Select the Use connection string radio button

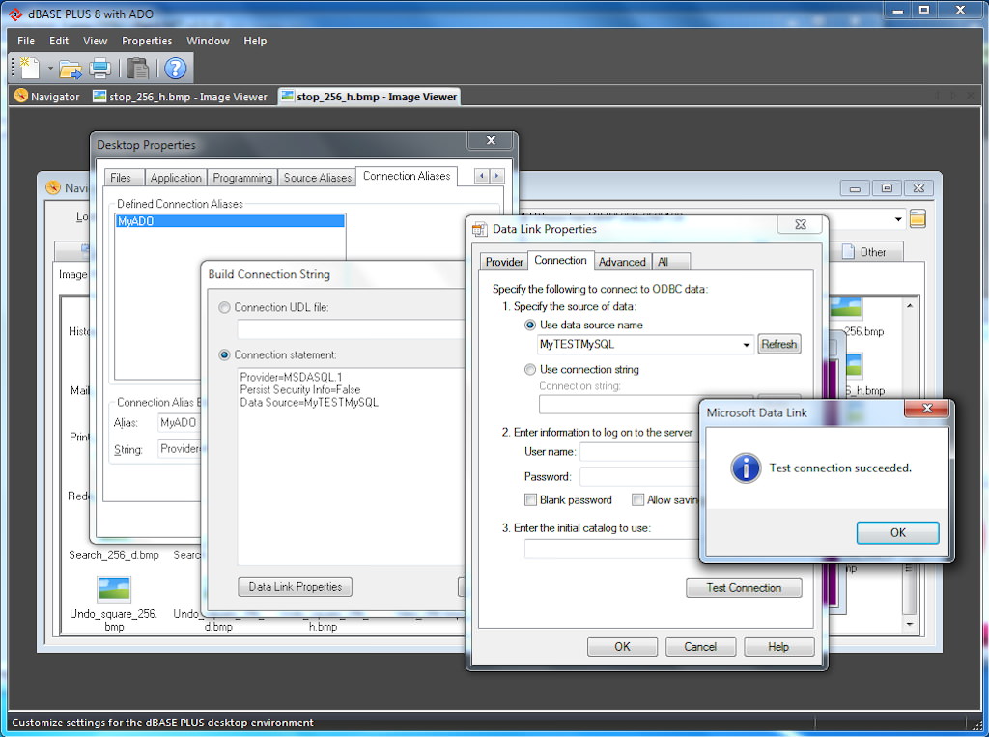coord(530,370)
